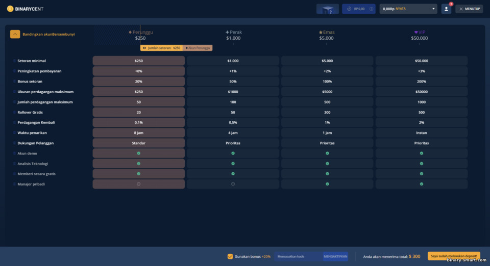
Task: Click Manajer pribadi unavailable icon in Perak column
Action: click(x=233, y=184)
